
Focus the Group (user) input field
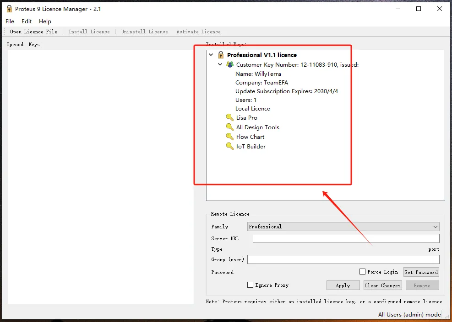pos(343,259)
